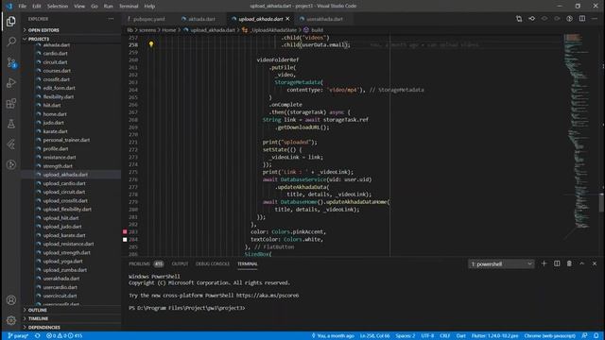The height and width of the screenshot is (340, 605).
Task: Click the errors and warnings count in status bar
Action: pos(64,336)
